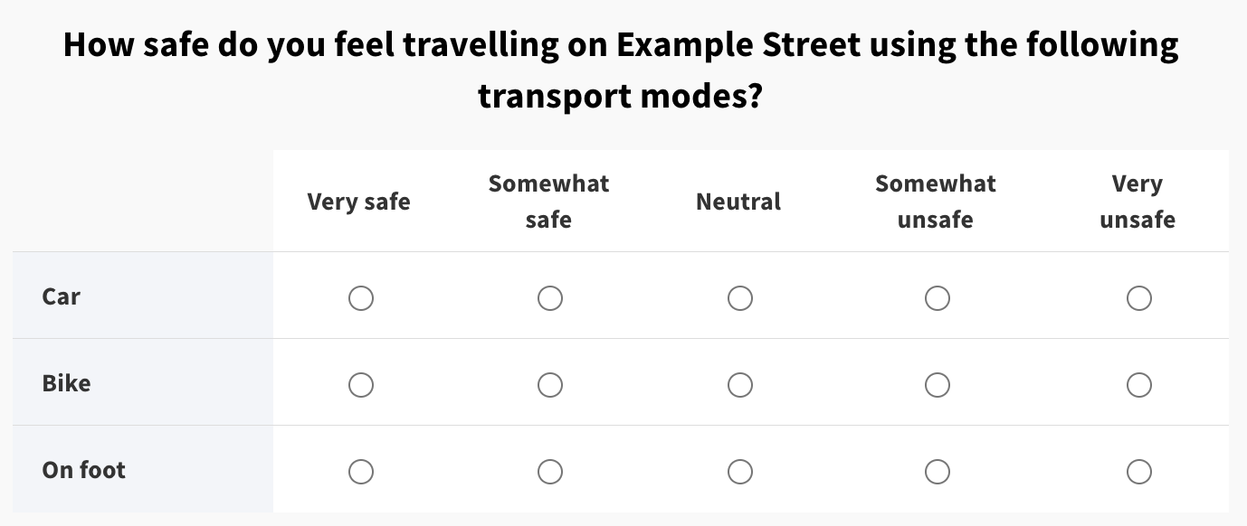Click the Bike row label
Viewport: 1247px width, 526px height.
(x=66, y=383)
